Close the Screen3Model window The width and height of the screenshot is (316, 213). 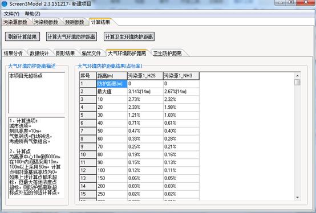[306, 3]
